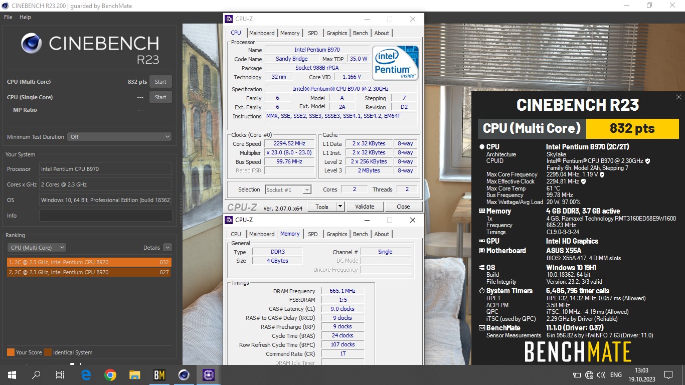The height and width of the screenshot is (385, 685).
Task: Switch to Memory tab in upper CPU-Z
Action: click(x=290, y=33)
